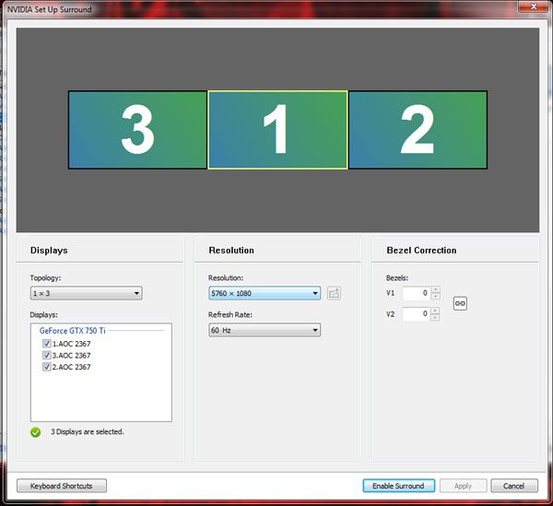Screen dimensions: 553x506
Task: Open the Resolution 5760 × 1080 dropdown
Action: pyautogui.click(x=265, y=293)
